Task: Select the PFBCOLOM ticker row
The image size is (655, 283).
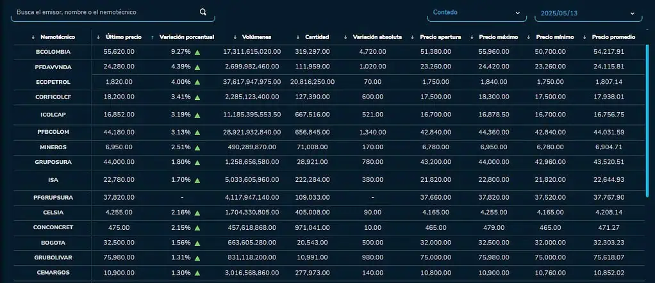Action: point(329,133)
